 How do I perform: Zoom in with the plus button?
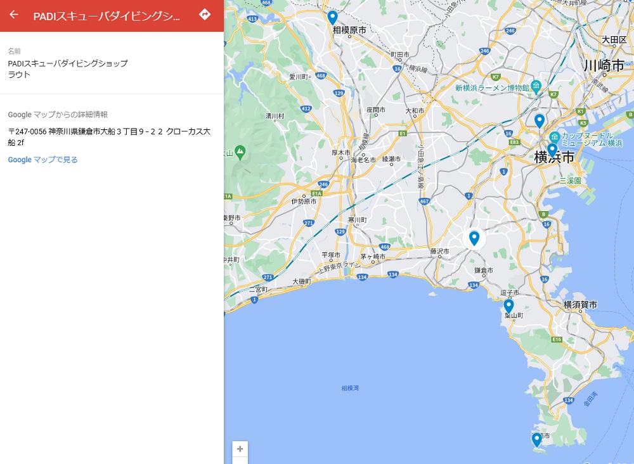[240, 449]
